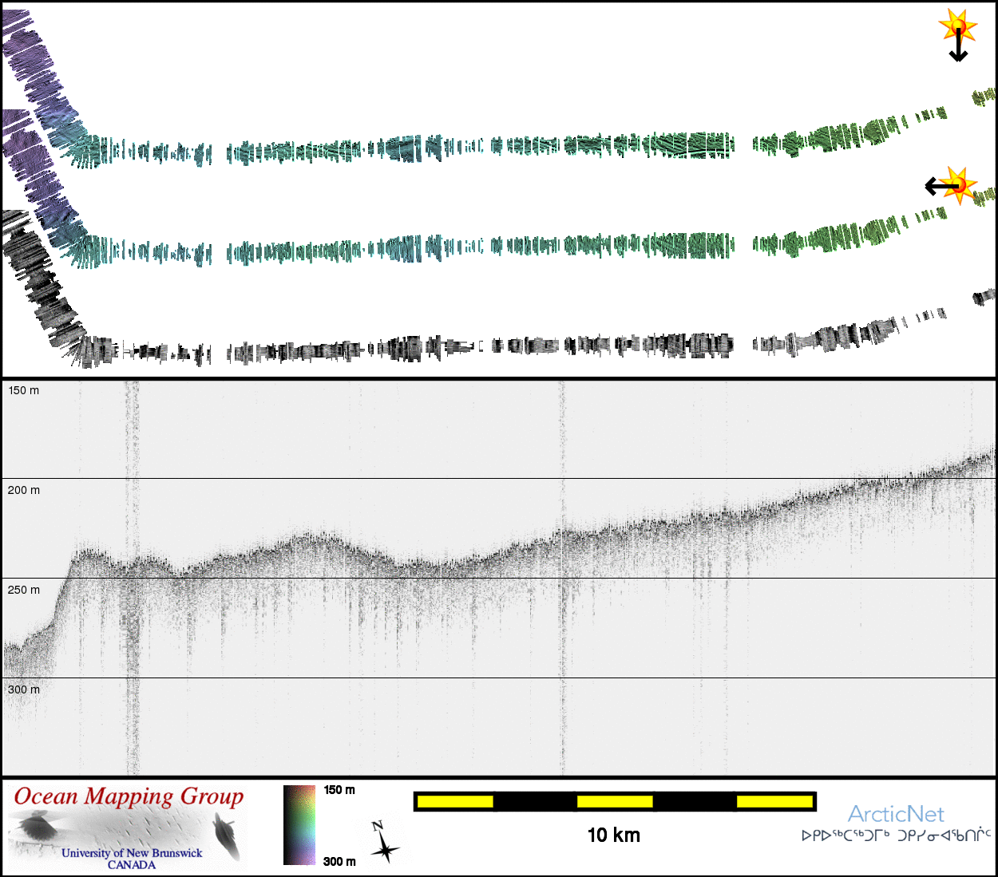Click the 10 km scale label

613,836
